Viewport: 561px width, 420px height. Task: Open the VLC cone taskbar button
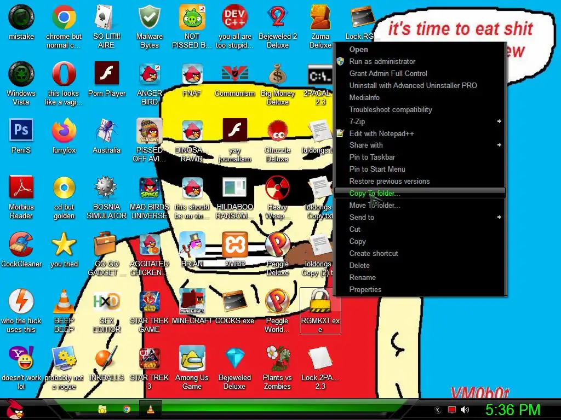[x=151, y=409]
